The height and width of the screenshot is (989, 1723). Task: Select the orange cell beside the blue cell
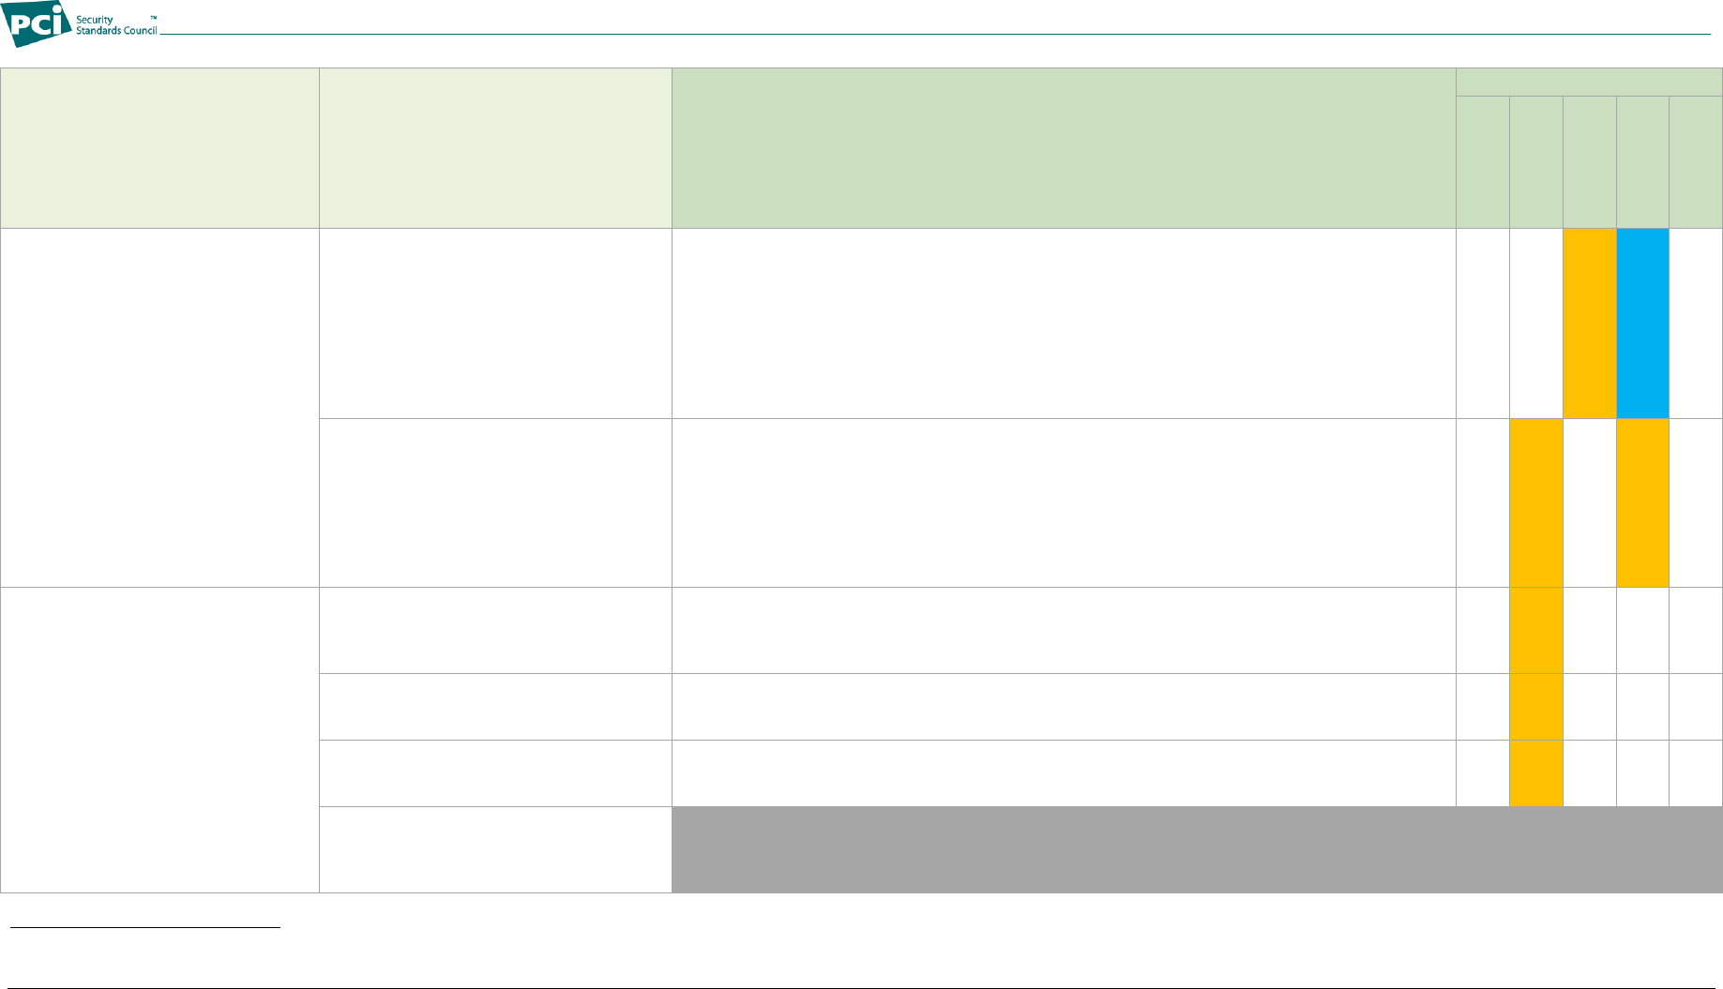pos(1589,323)
